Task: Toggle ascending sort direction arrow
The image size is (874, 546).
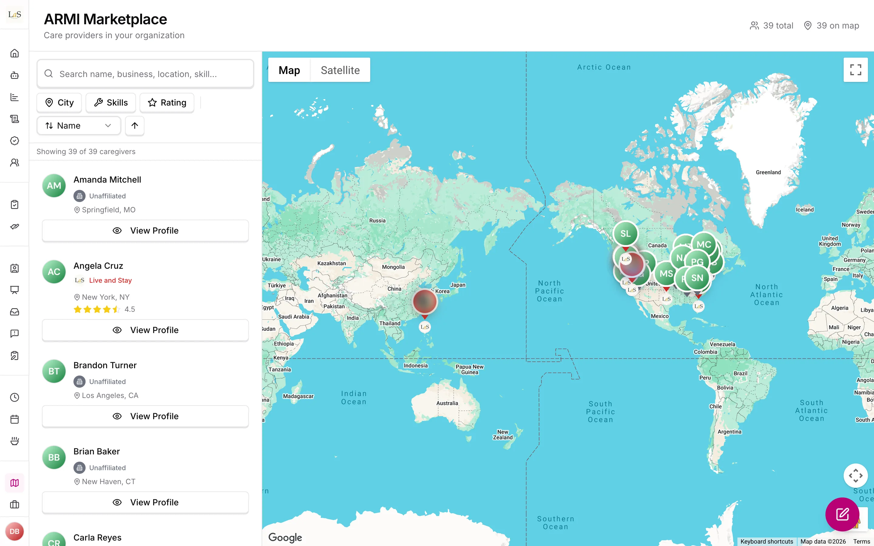Action: pyautogui.click(x=135, y=126)
